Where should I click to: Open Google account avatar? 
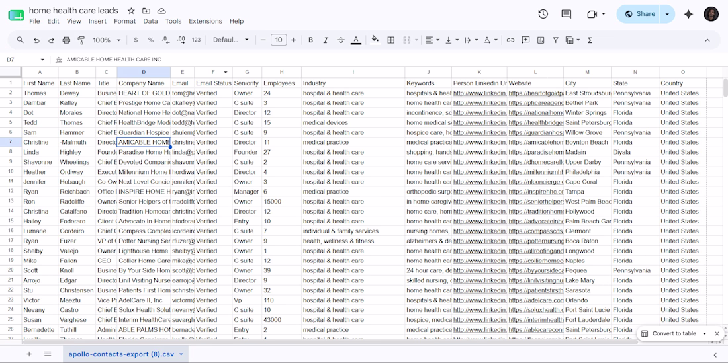point(711,14)
